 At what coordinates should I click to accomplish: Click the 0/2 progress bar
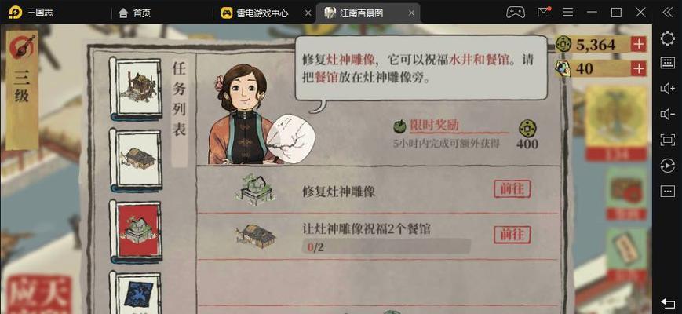pyautogui.click(x=386, y=247)
